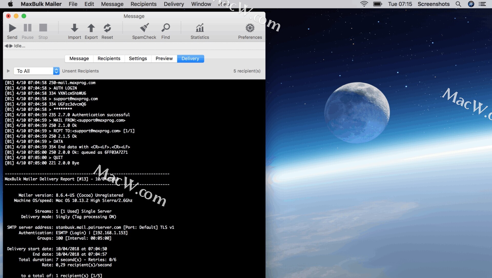The width and height of the screenshot is (492, 278).
Task: Open the To All recipients dropdown
Action: [x=37, y=71]
